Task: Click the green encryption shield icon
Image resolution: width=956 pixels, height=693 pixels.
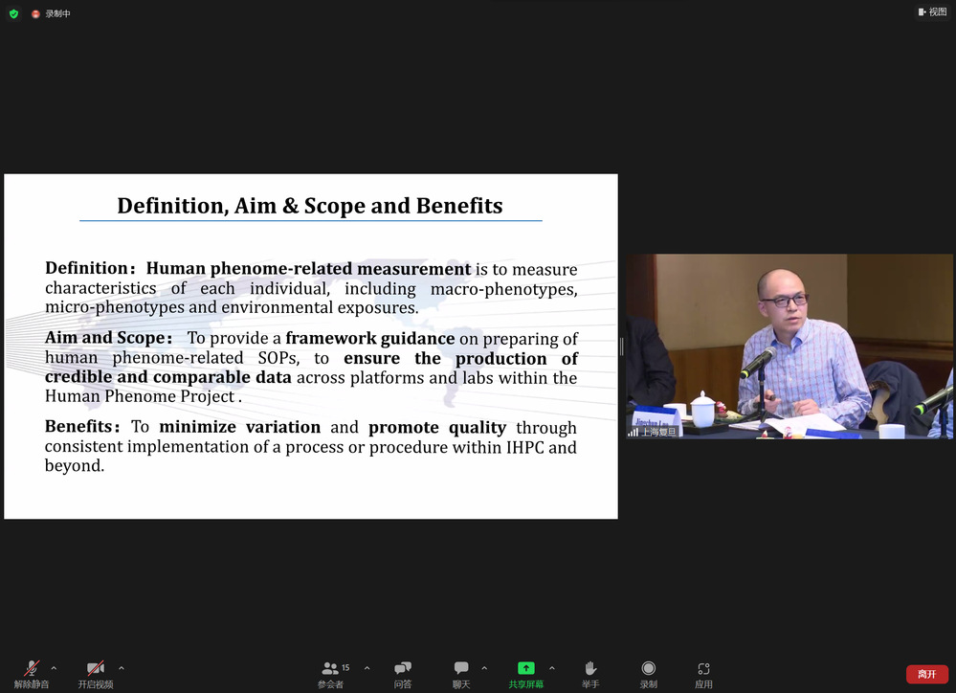Action: tap(13, 13)
